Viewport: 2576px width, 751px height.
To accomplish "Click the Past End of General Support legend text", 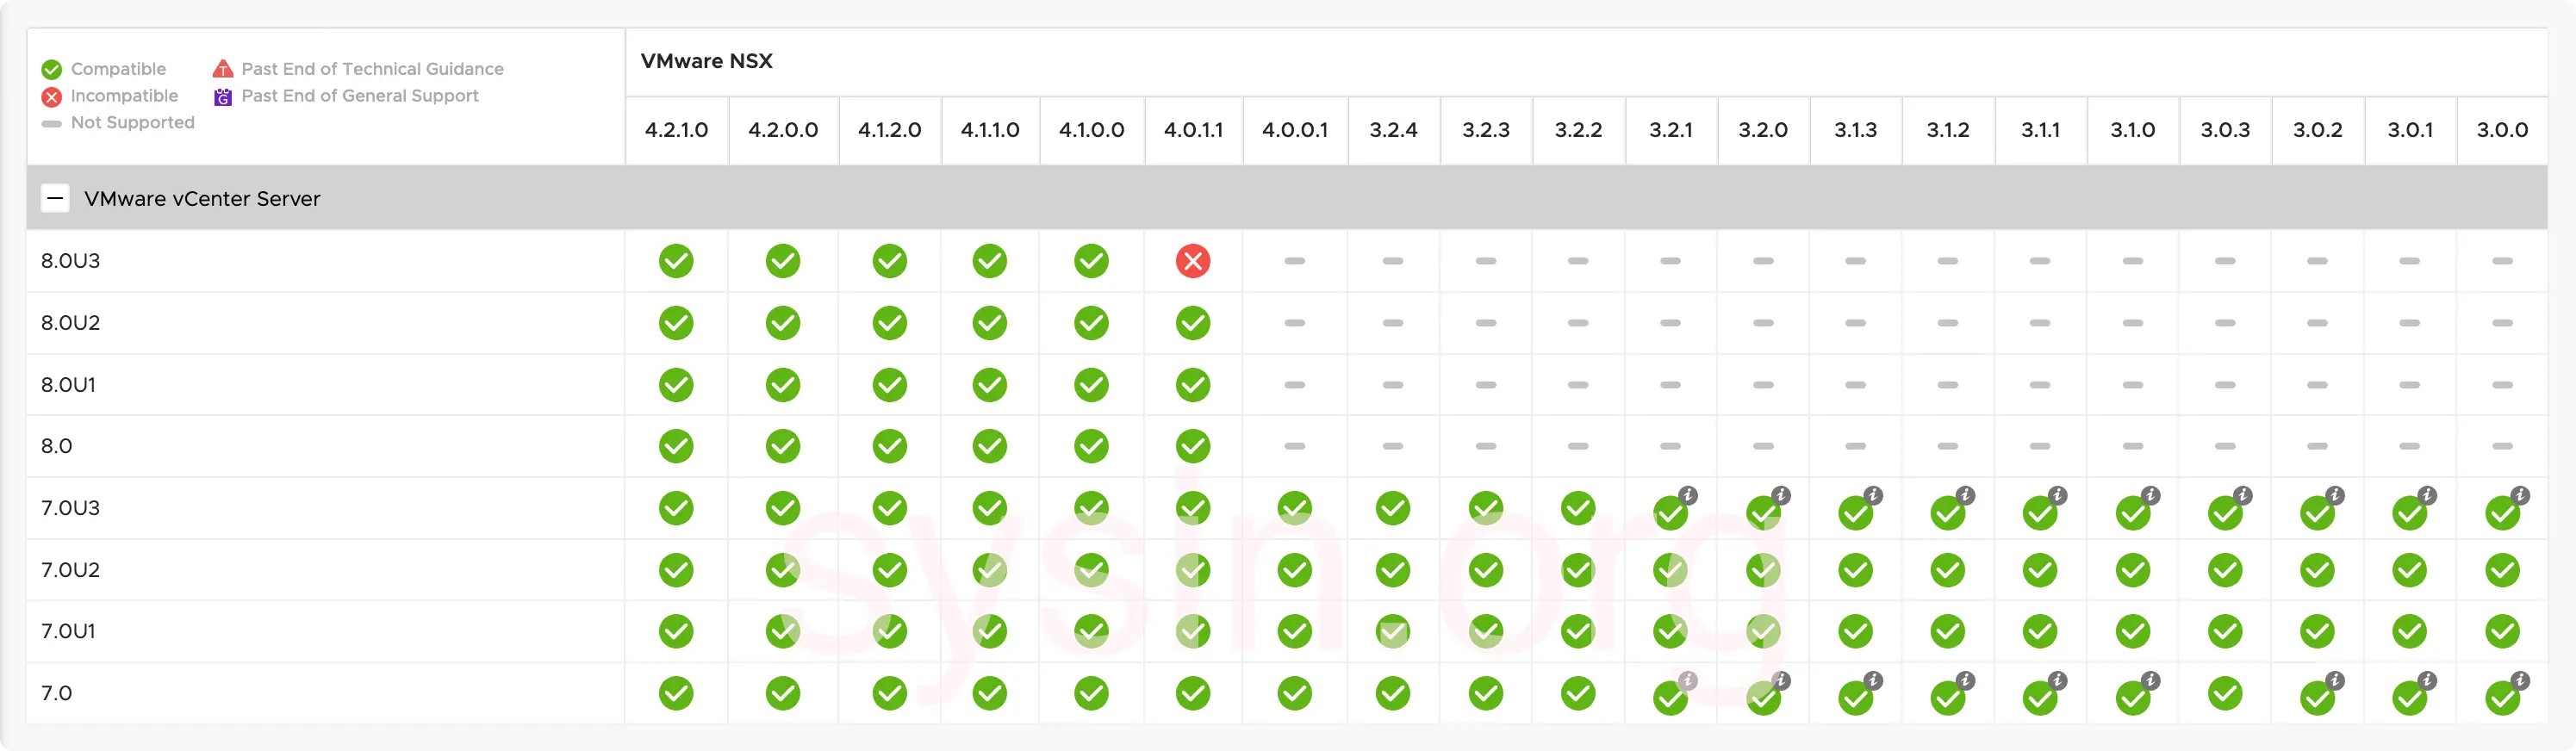I will tap(360, 96).
